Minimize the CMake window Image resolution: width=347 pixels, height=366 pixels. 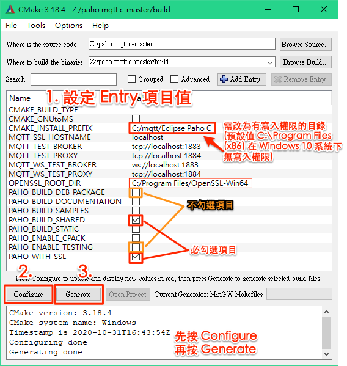tap(268, 9)
